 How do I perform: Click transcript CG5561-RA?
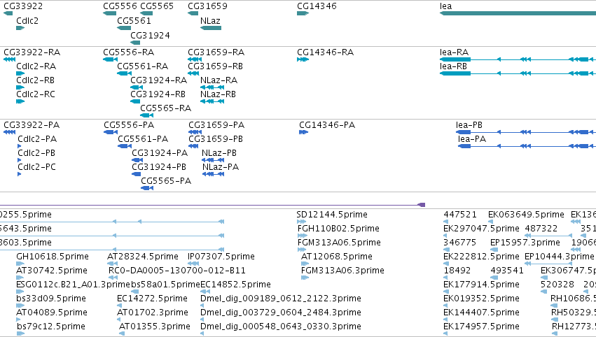coord(143,66)
